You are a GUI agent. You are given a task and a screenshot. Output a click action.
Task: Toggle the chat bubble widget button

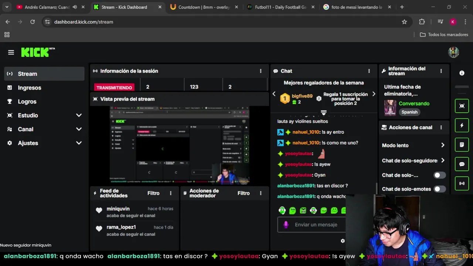(462, 164)
